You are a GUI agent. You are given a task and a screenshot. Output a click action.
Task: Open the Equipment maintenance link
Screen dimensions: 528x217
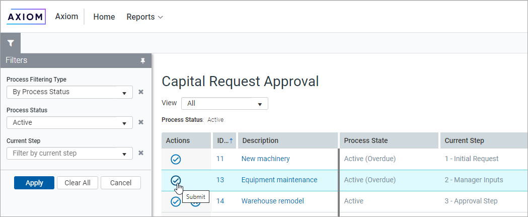point(279,180)
